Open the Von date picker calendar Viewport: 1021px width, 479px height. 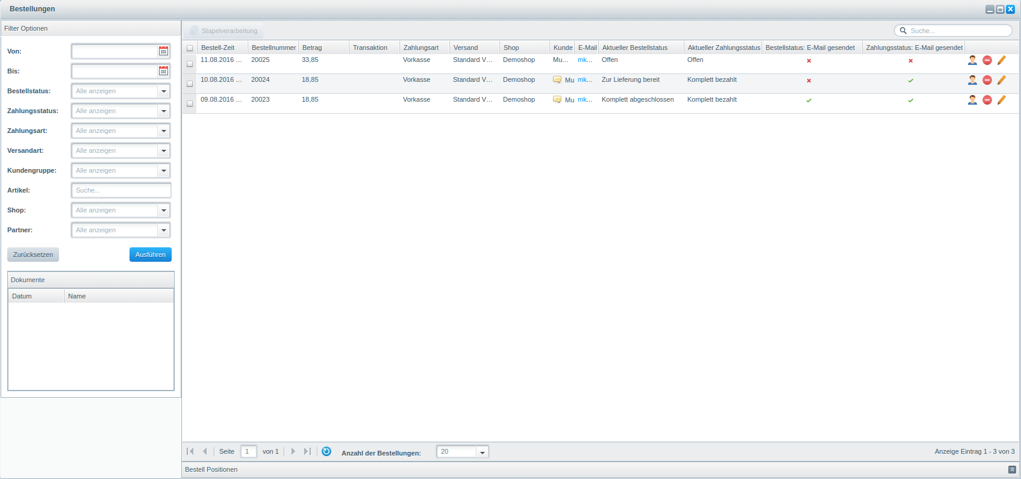tap(163, 51)
